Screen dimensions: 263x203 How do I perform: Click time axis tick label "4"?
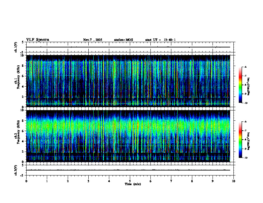pyautogui.click(x=109, y=181)
